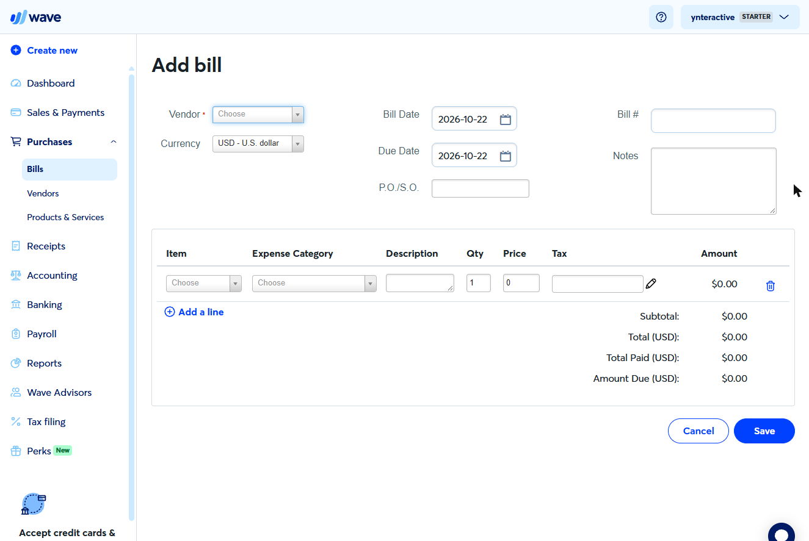
Task: Collapse the Purchases section chevron
Action: click(113, 142)
